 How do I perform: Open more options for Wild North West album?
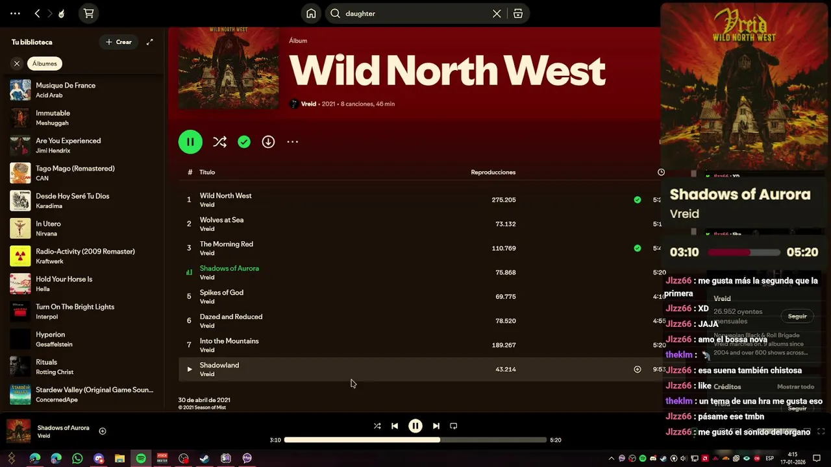point(293,142)
